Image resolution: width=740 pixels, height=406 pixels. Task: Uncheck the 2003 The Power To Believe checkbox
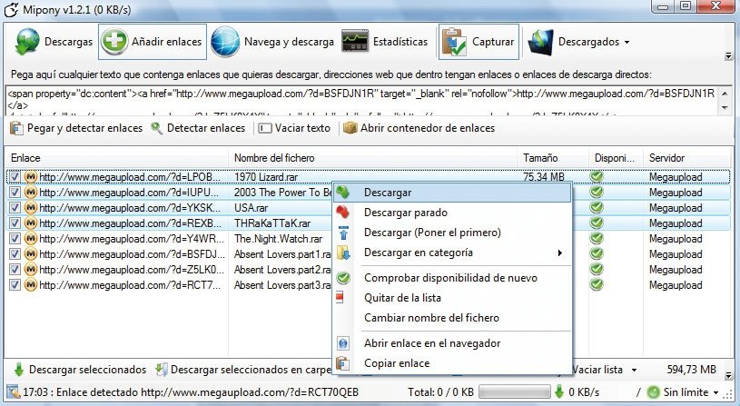pyautogui.click(x=15, y=193)
